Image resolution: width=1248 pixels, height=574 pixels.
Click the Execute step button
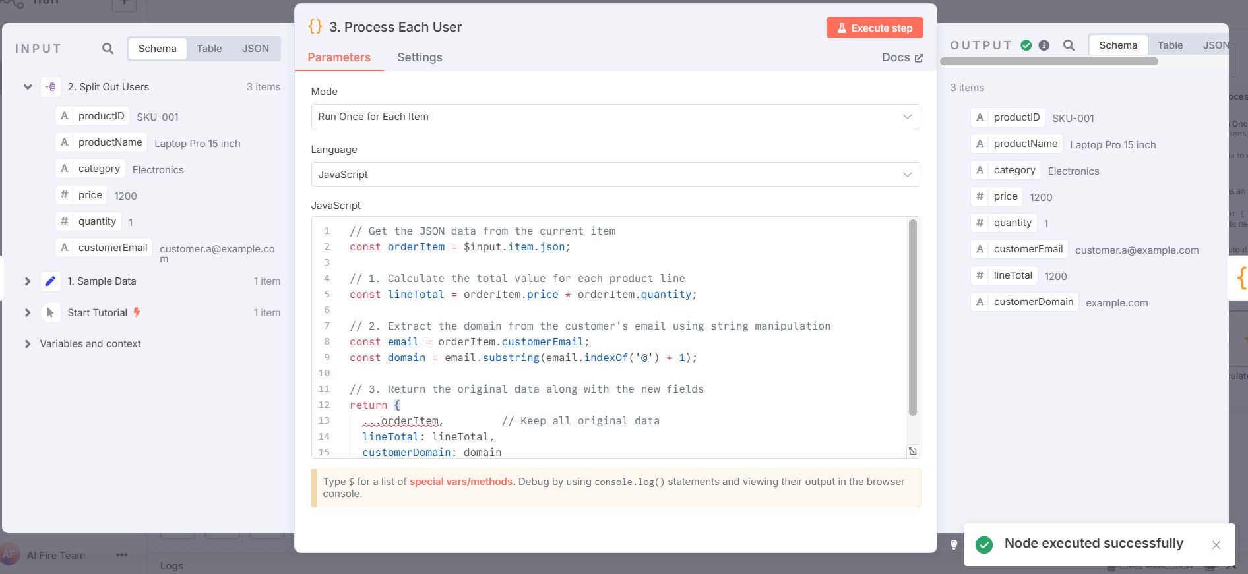point(875,28)
